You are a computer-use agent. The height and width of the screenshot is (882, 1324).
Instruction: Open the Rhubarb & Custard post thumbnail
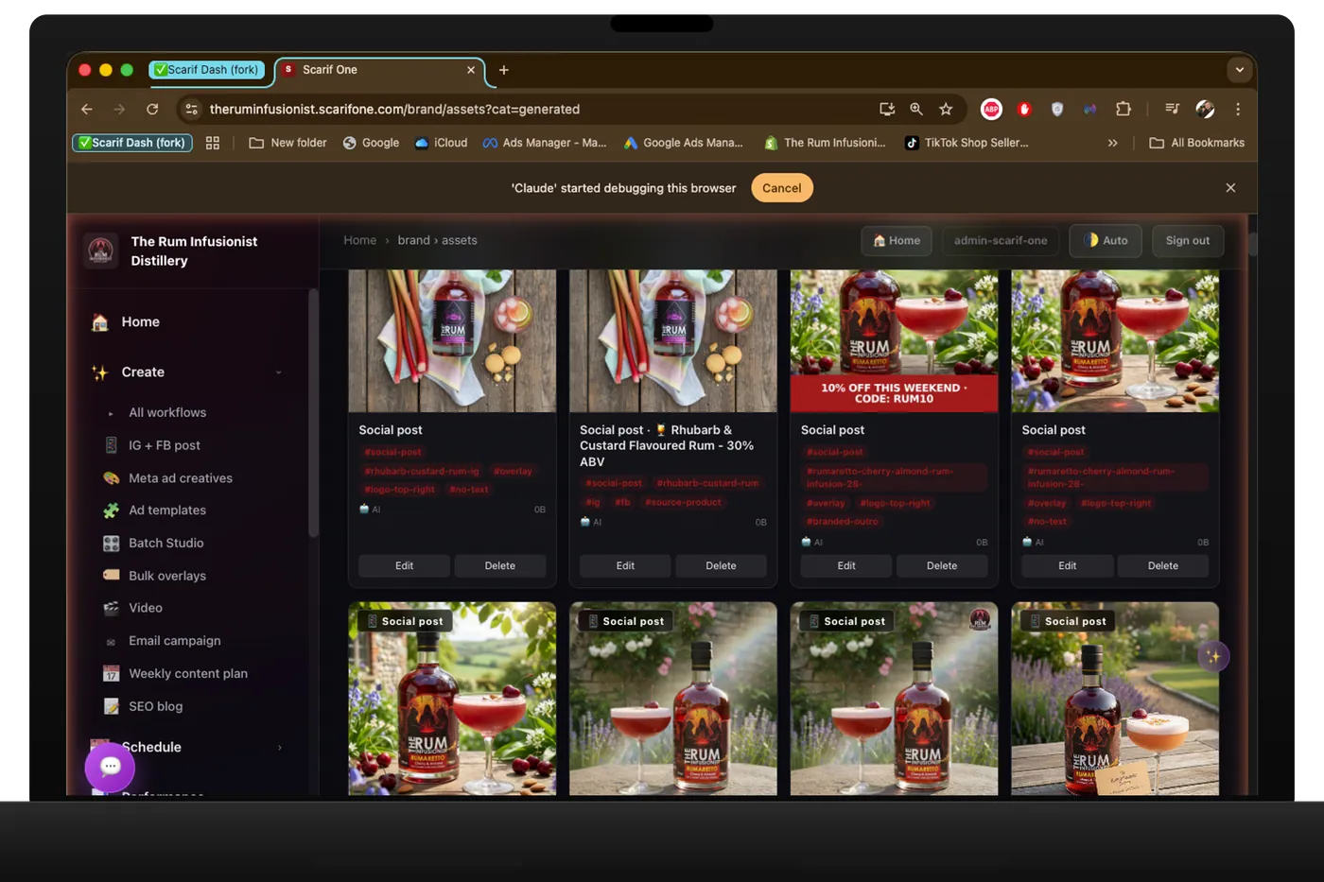673,341
